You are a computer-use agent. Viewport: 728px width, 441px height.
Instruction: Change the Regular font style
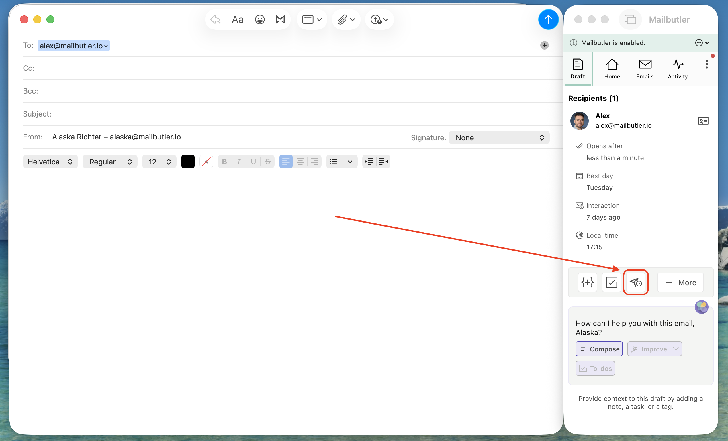click(110, 162)
